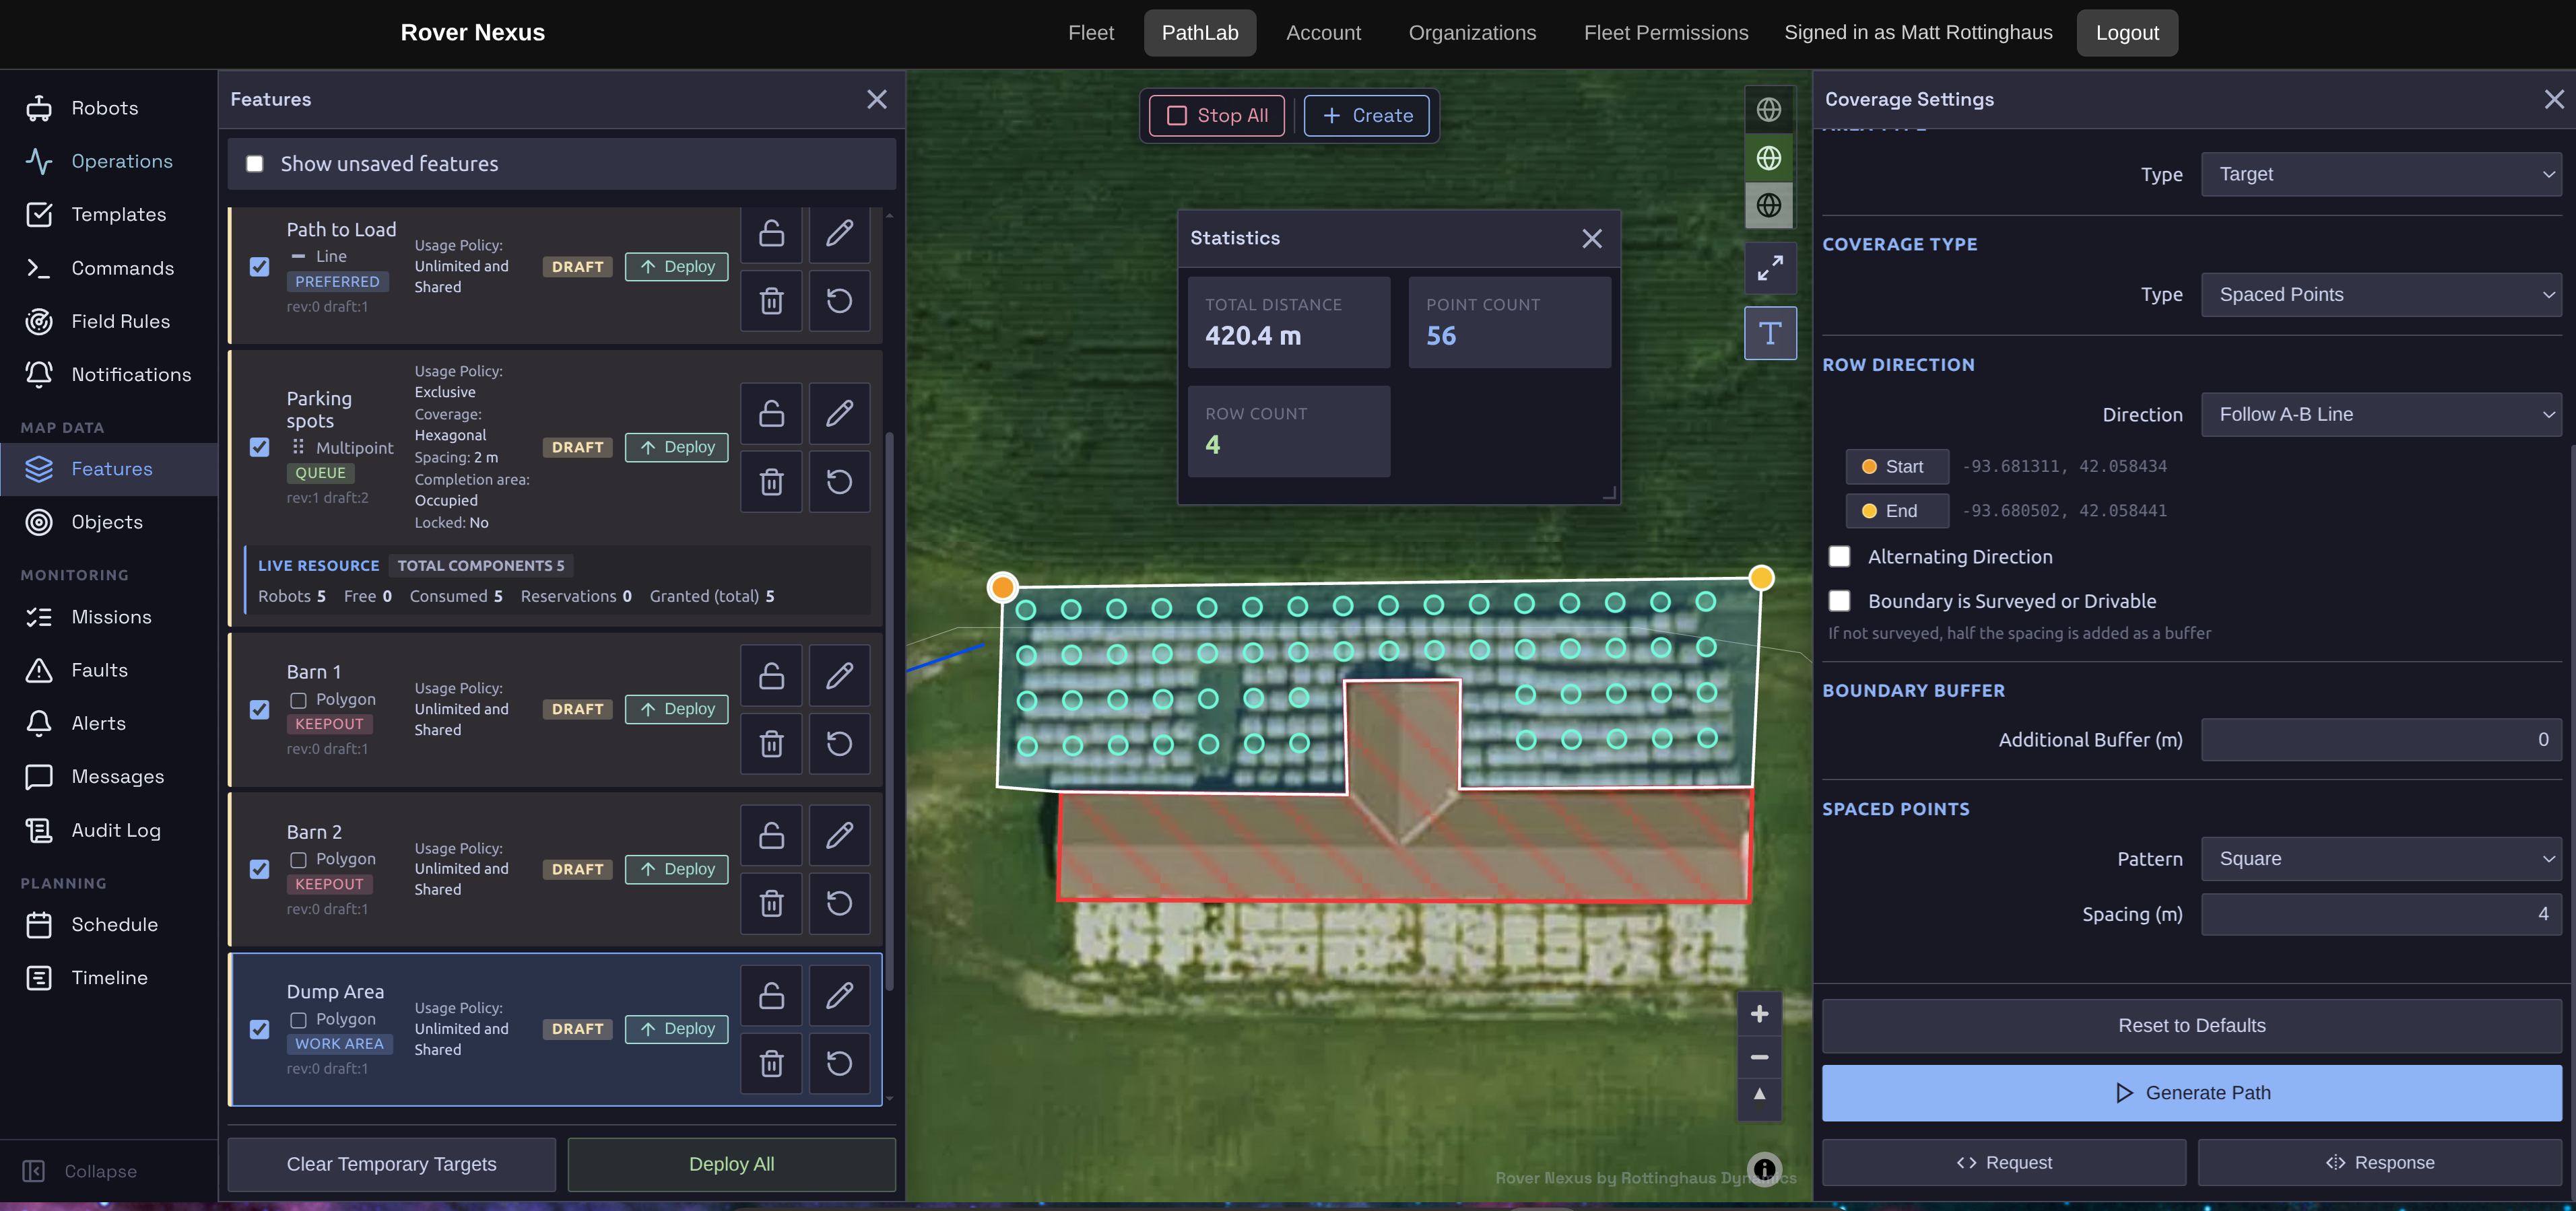Screen dimensions: 2576x1211
Task: Open the Area Type dropdown showing Target
Action: (x=2381, y=174)
